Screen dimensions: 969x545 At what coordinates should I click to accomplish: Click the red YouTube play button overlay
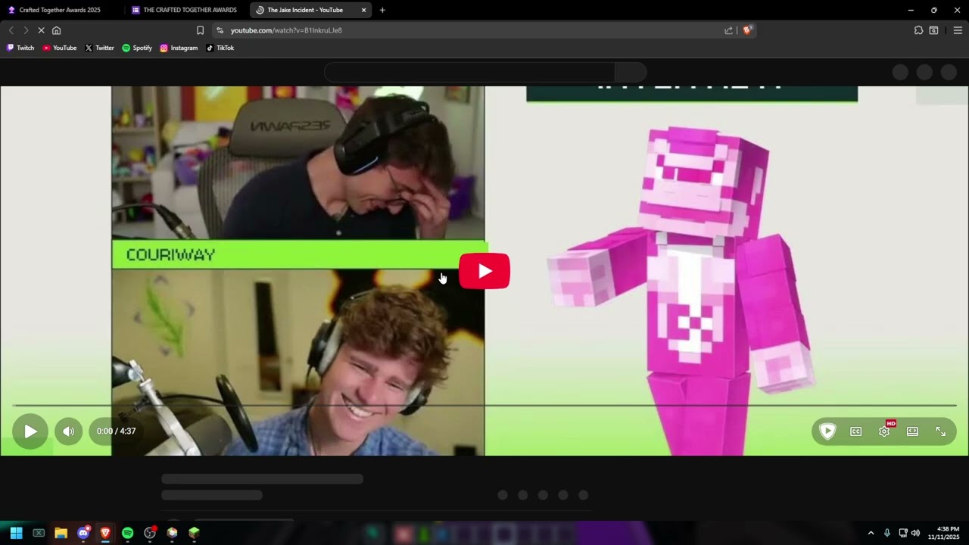pos(484,271)
